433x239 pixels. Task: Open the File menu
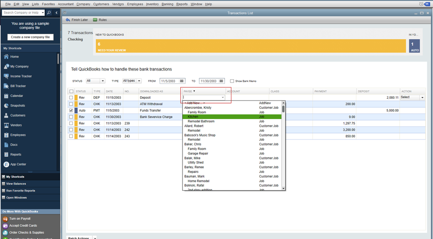point(8,4)
